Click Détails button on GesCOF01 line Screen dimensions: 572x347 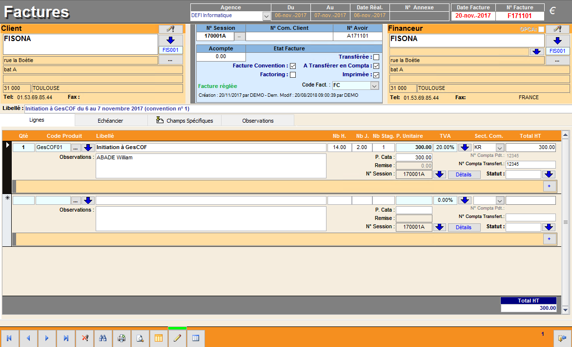pyautogui.click(x=464, y=174)
